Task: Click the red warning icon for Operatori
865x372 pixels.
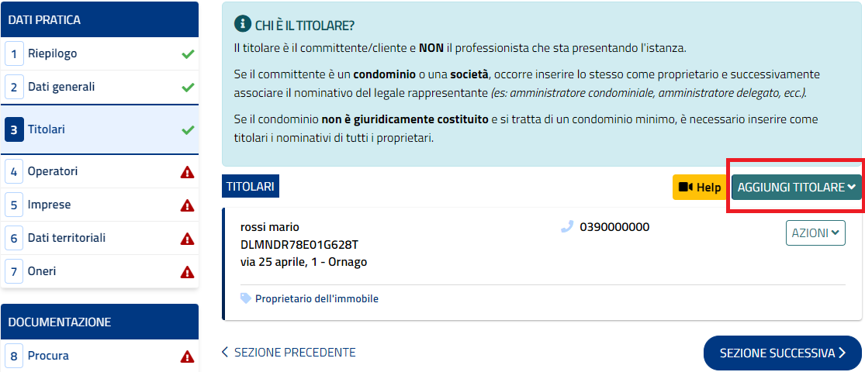Action: click(187, 172)
